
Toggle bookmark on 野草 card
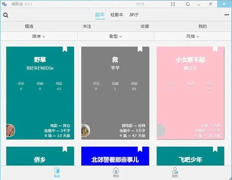(65, 49)
